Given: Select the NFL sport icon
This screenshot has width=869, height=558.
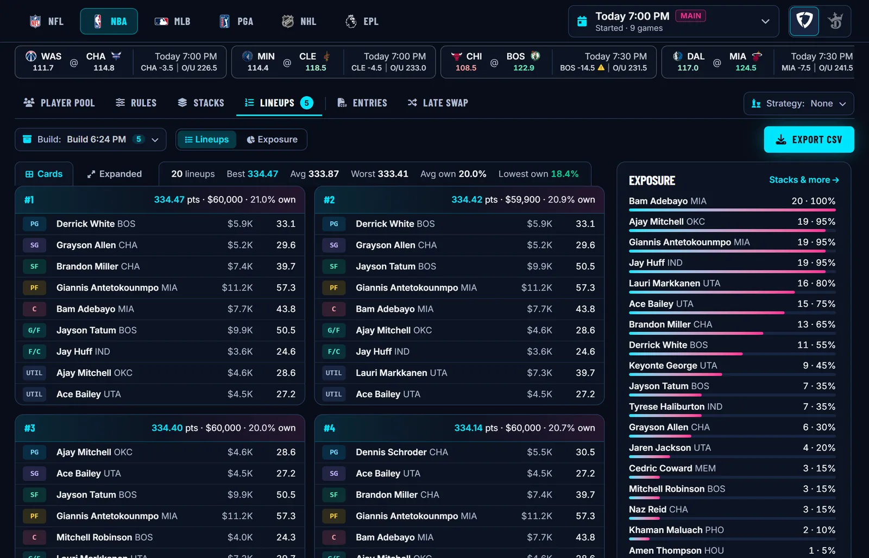Looking at the screenshot, I should tap(35, 22).
